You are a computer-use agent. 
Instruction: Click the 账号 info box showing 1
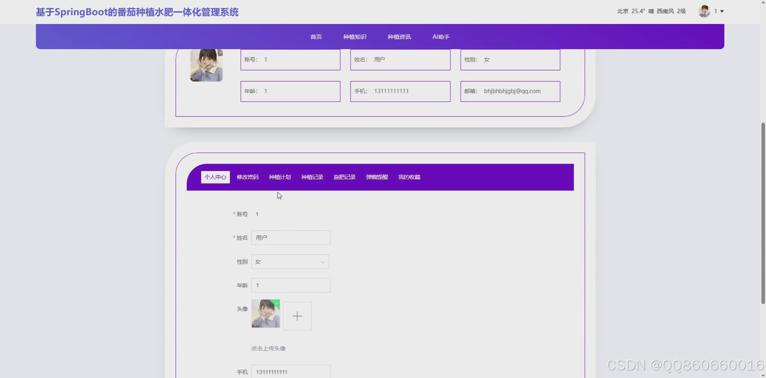[290, 59]
